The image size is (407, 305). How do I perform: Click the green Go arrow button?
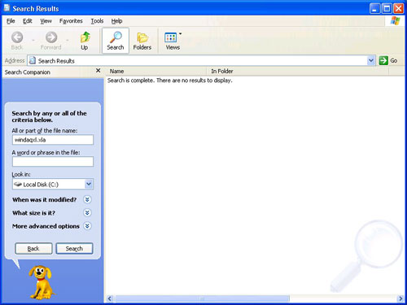(383, 61)
